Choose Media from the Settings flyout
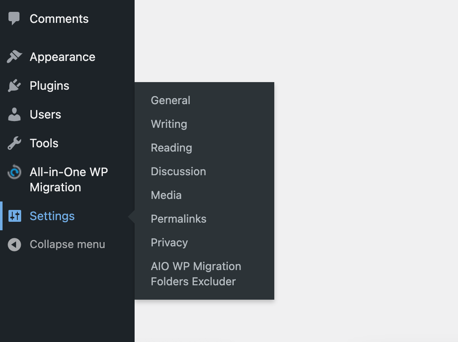Screen dimensions: 458x342 pos(166,195)
